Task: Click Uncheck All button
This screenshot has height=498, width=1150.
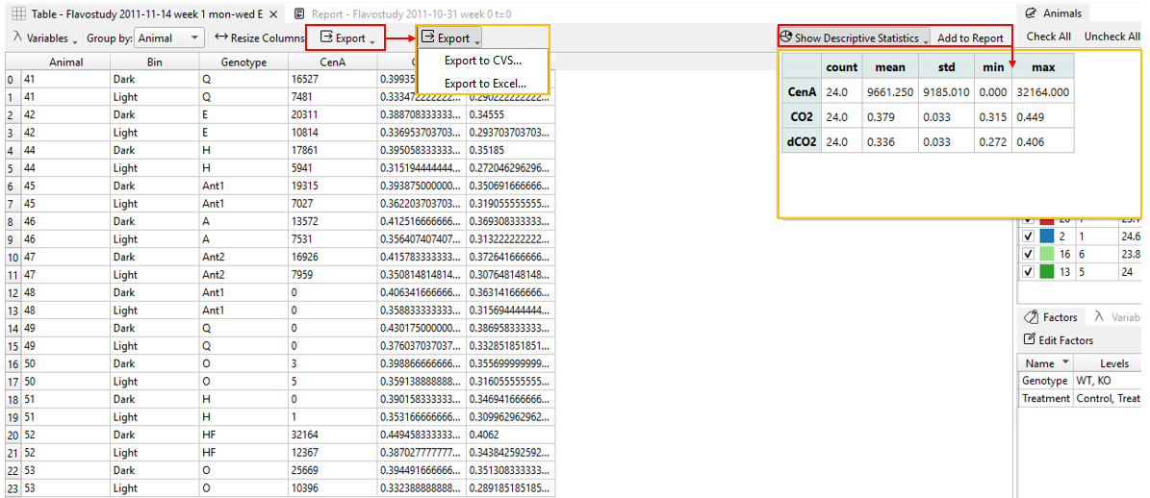Action: (x=1112, y=36)
